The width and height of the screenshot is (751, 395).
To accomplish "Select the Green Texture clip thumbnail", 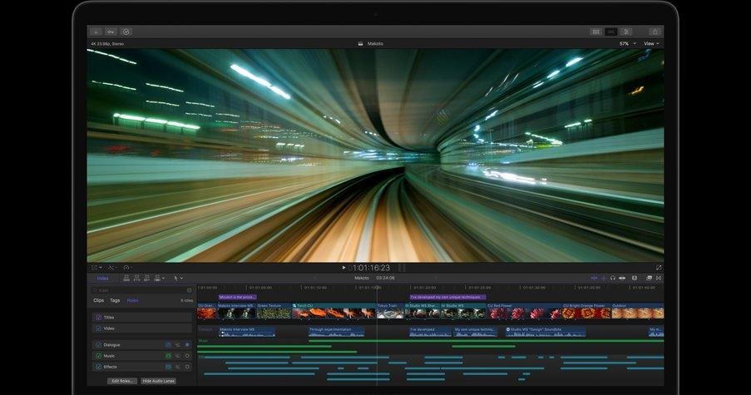I will tap(274, 314).
